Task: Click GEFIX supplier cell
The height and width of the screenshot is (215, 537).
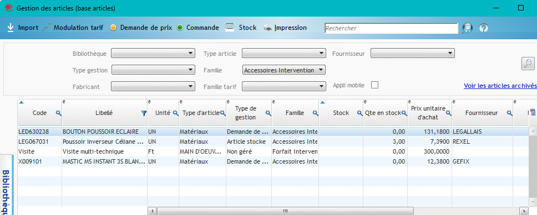Action: (483, 161)
